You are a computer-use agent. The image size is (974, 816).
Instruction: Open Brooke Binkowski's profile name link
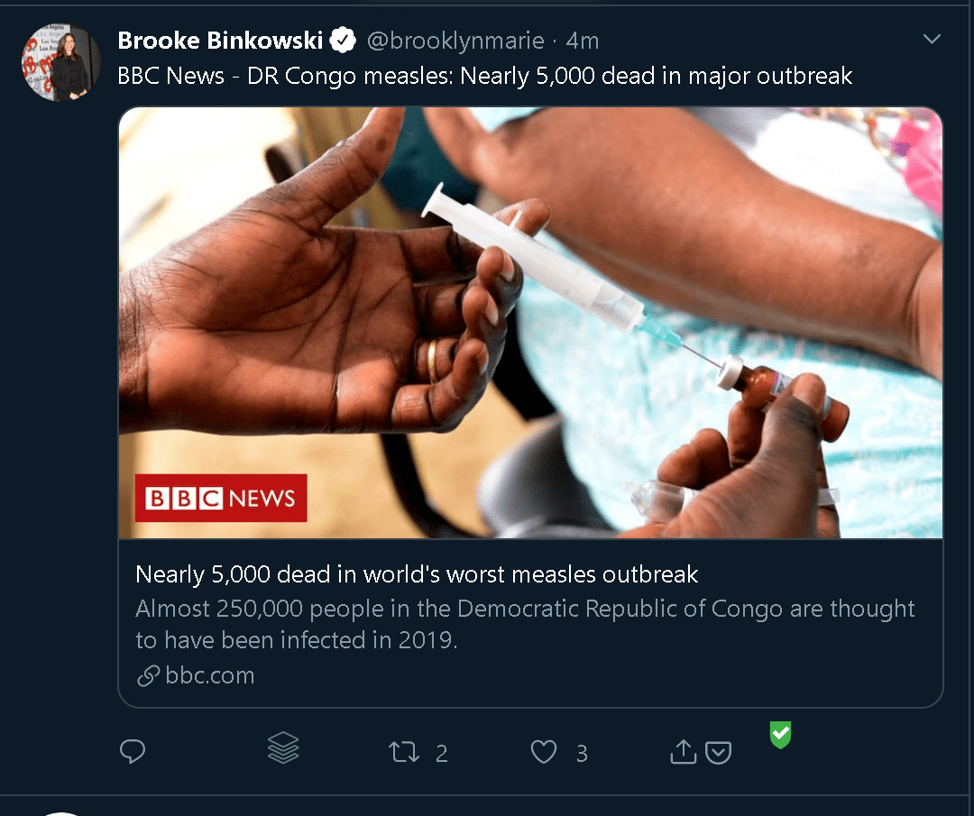pyautogui.click(x=220, y=41)
